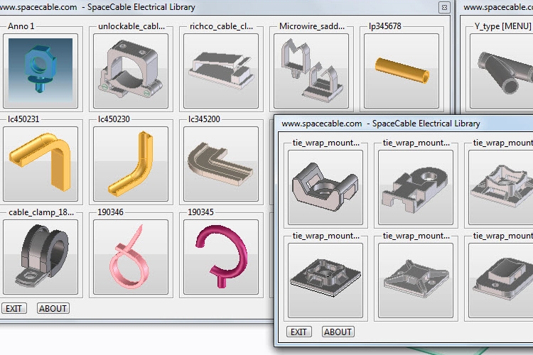Choose the richco_cable_cl... clip item
Image resolution: width=533 pixels, height=355 pixels.
click(221, 71)
